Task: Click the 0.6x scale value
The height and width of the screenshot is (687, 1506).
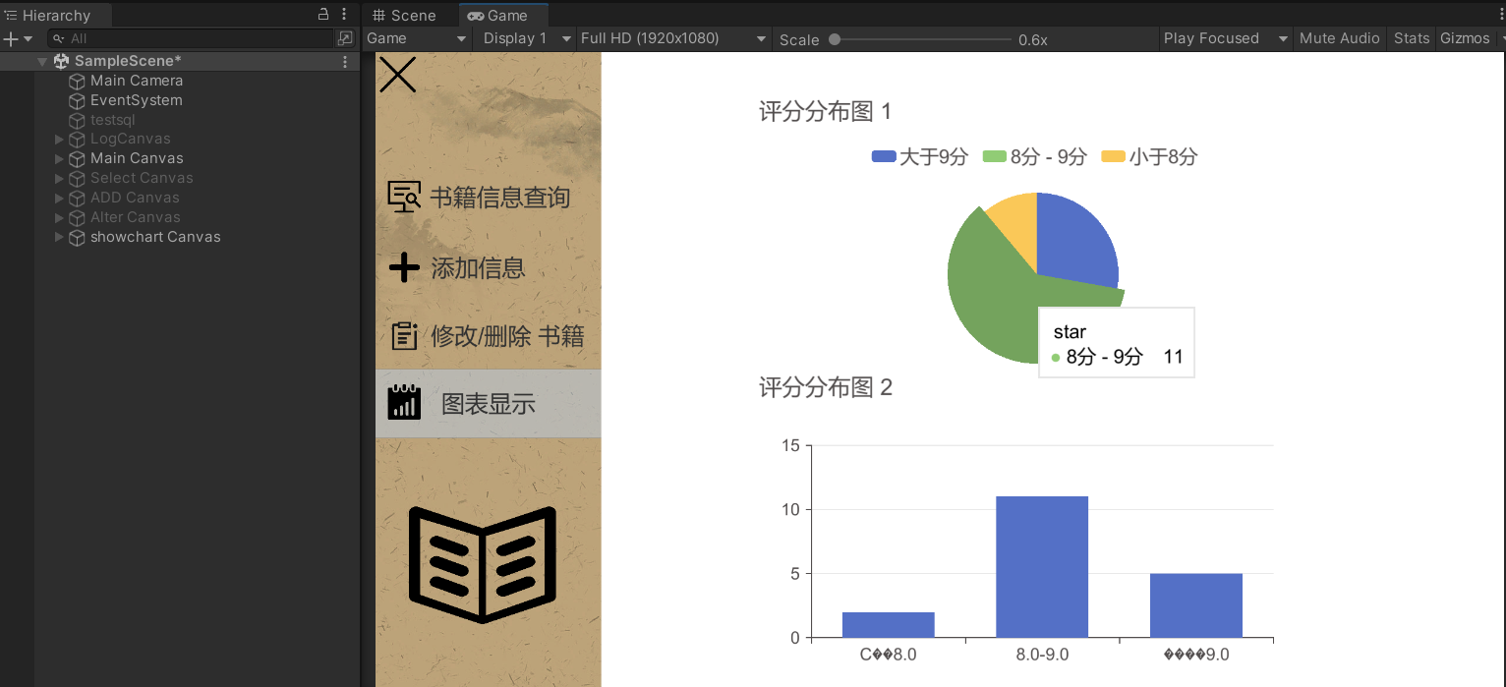Action: [x=1032, y=39]
